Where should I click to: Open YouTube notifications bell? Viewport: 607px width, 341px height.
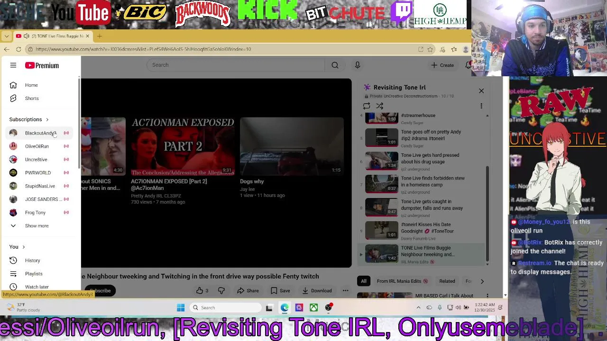click(x=468, y=65)
